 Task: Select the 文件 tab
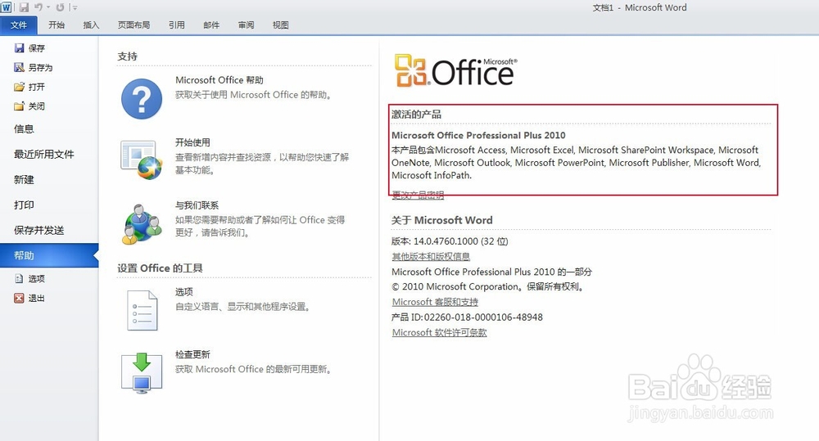19,25
